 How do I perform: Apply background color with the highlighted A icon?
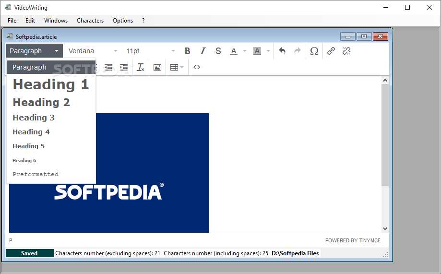pos(257,51)
